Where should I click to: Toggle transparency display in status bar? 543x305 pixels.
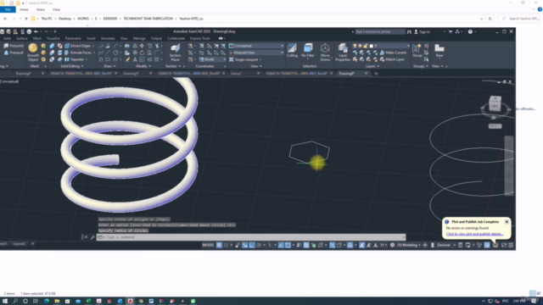306,245
